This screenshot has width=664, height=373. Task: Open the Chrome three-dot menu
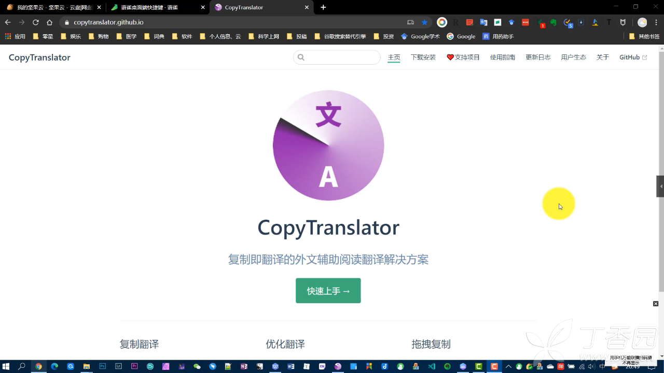[x=656, y=22]
